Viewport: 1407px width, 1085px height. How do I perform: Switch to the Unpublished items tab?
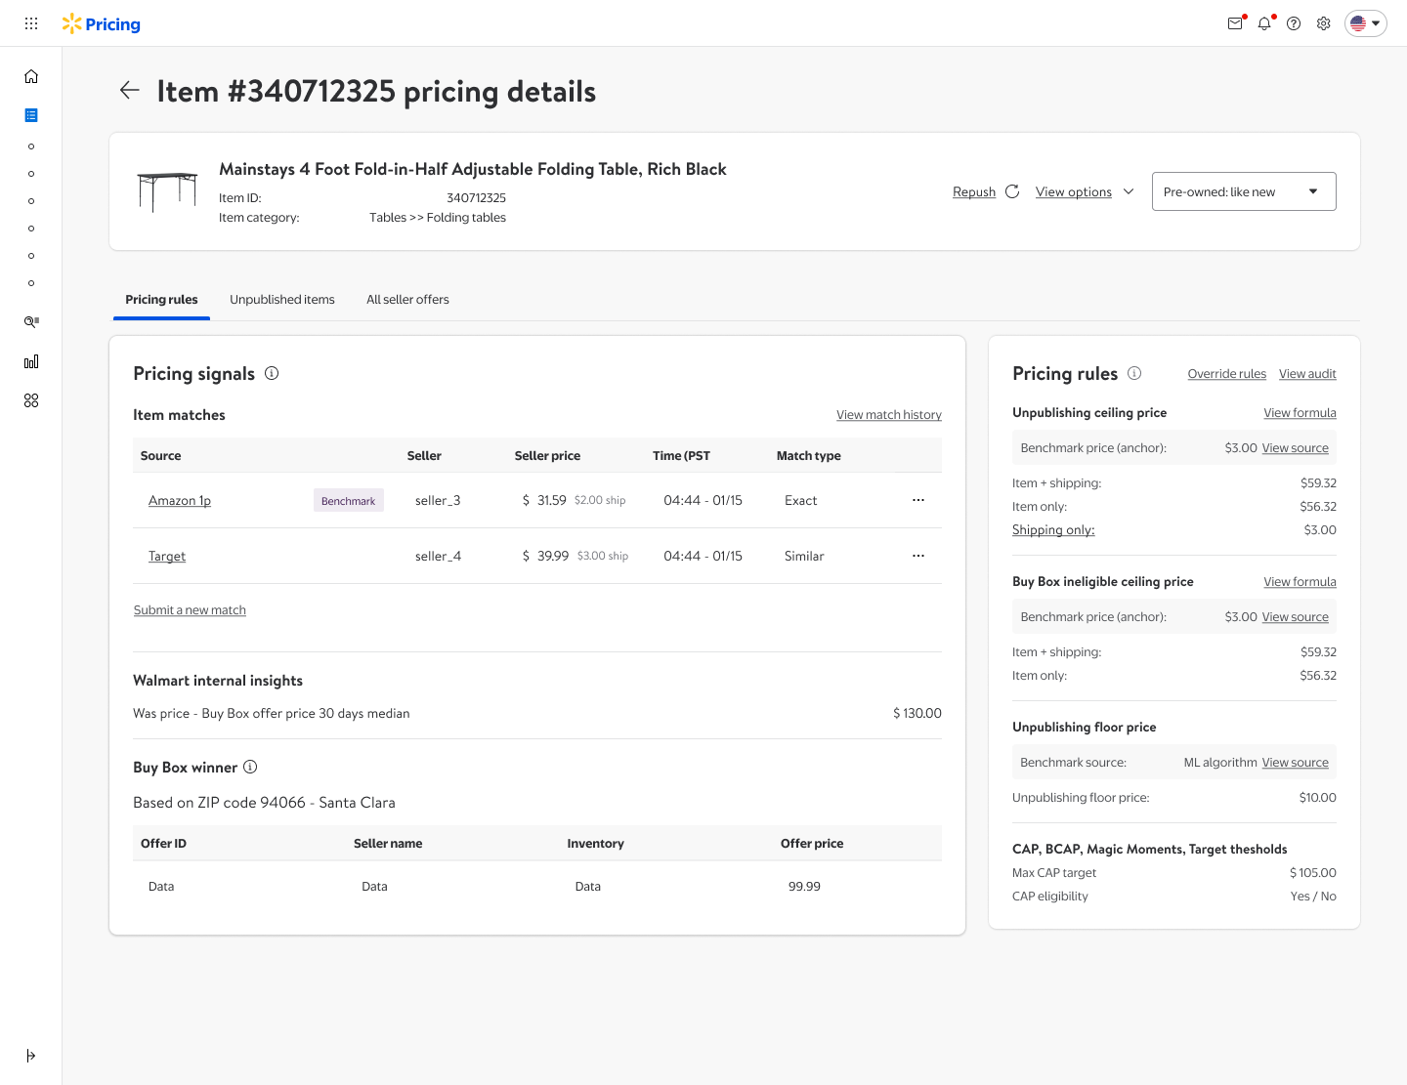point(282,300)
